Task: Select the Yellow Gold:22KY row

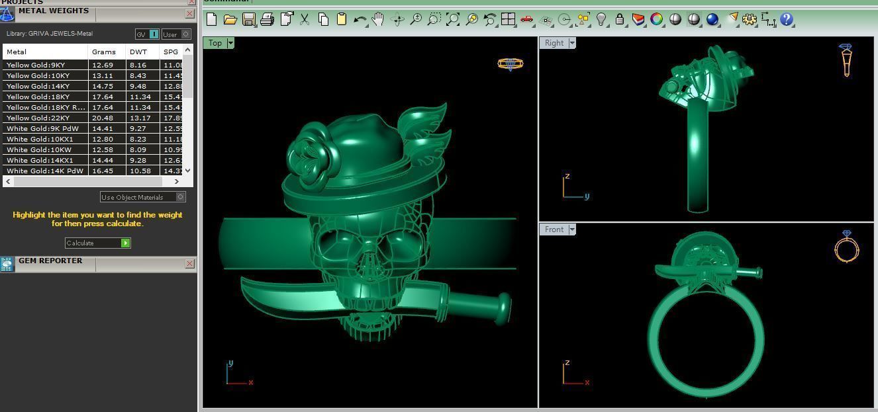Action: click(93, 118)
